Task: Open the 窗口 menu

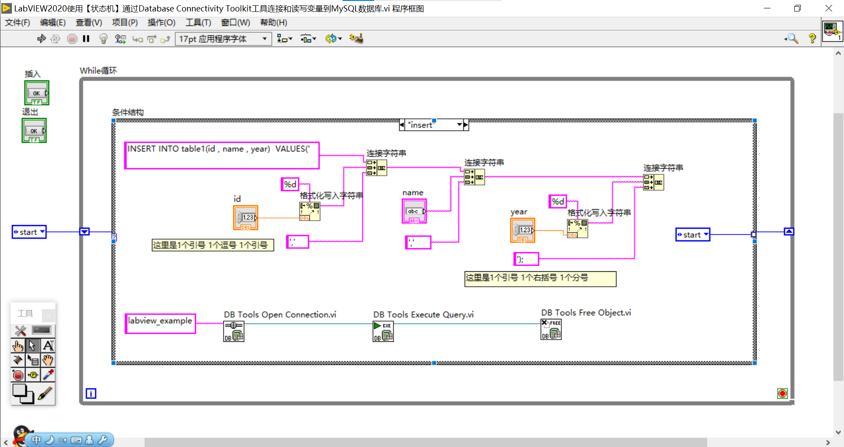Action: [235, 22]
